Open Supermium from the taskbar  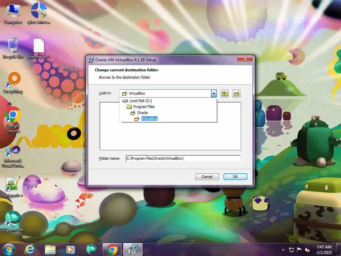[91, 249]
